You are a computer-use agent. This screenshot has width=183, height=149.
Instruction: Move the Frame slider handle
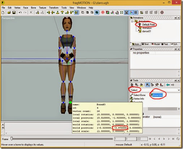pos(12,138)
